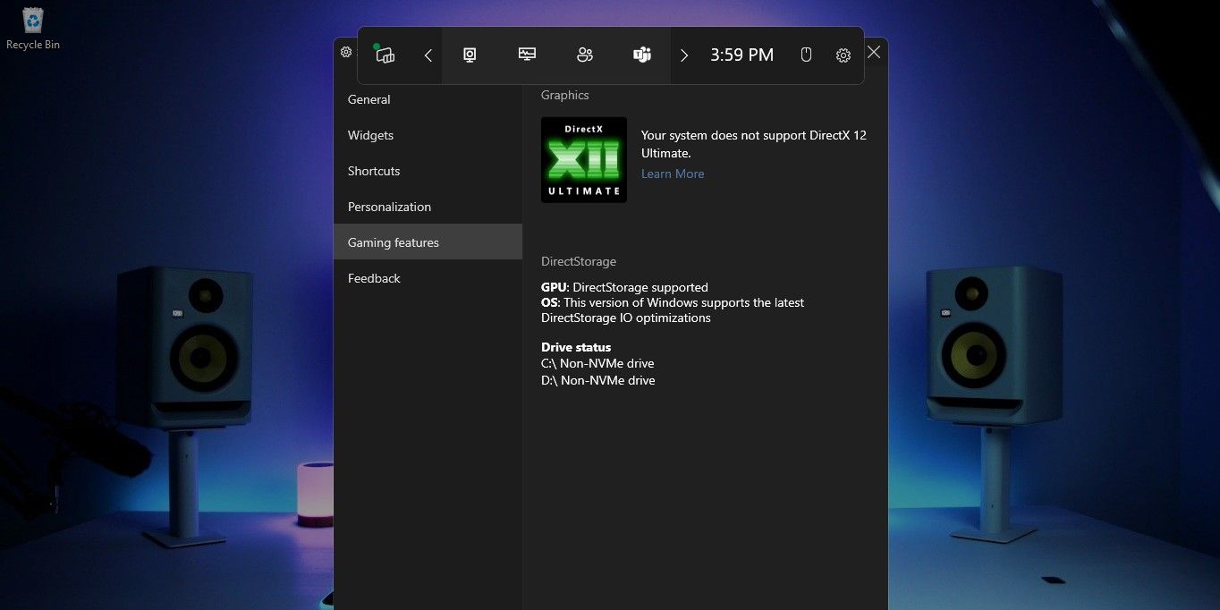Viewport: 1220px width, 610px height.
Task: Click the Learn More link
Action: (x=673, y=174)
